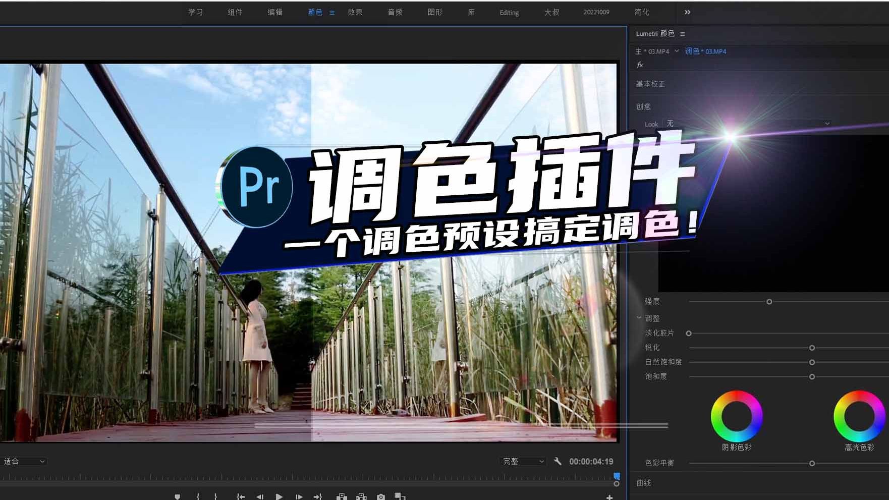The image size is (889, 500).
Task: Click the fx badge in the Lumetri panel
Action: [640, 65]
